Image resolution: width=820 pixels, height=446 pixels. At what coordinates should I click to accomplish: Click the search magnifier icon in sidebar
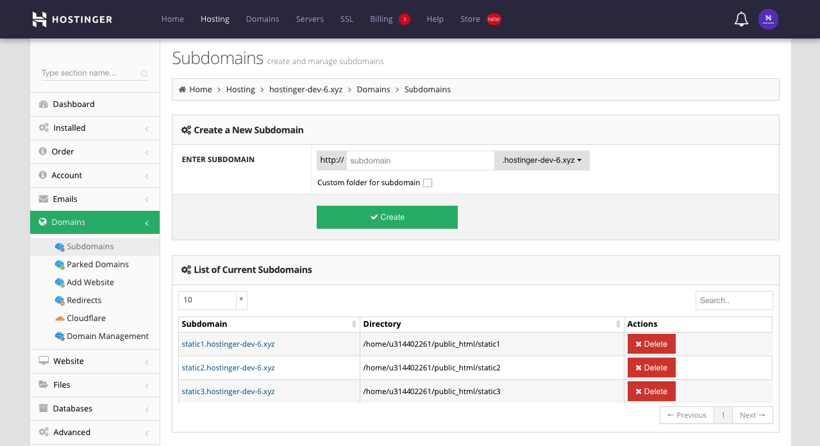pos(144,74)
